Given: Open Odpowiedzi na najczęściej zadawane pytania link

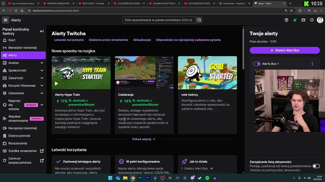Looking at the screenshot, I should coord(188,40).
